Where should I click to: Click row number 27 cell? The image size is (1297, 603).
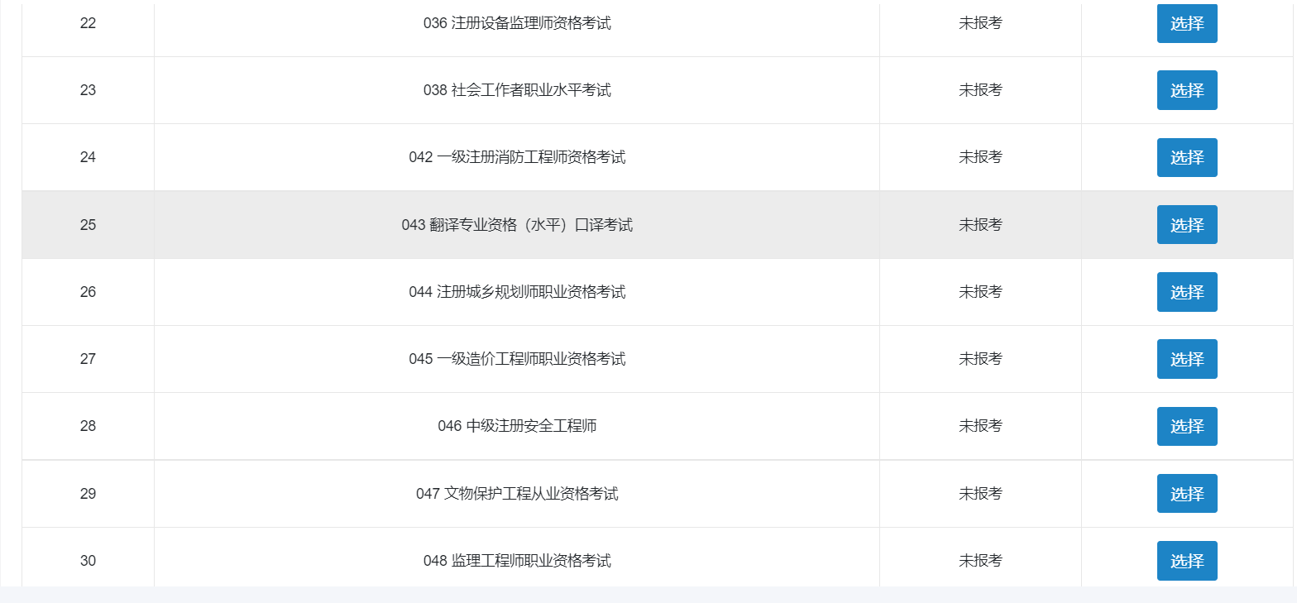88,359
